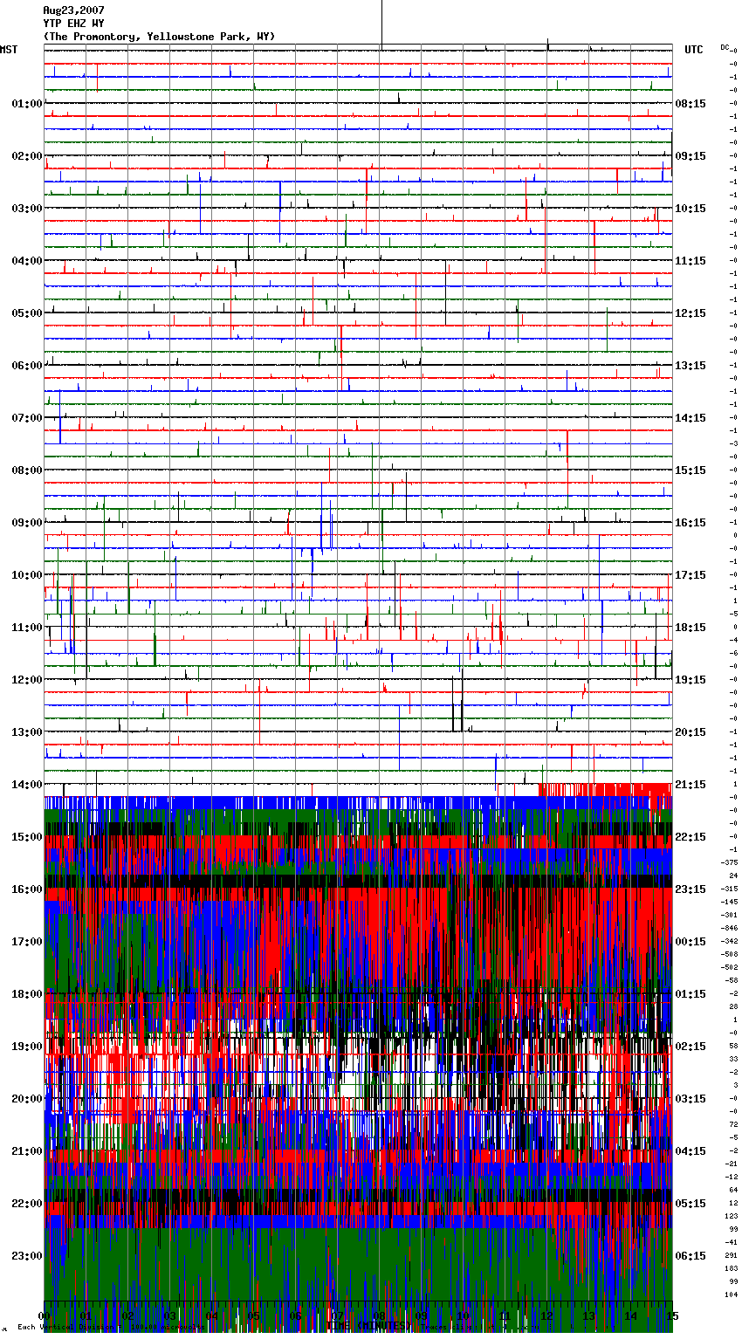Click minute tick 13 on bottom axis
Viewport: 742px width, 1339px height.
tap(588, 1315)
